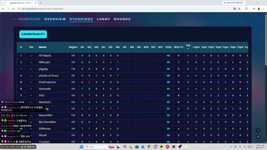This screenshot has width=267, height=150.
Task: Click player name RRQ pk1
Action: click(44, 62)
